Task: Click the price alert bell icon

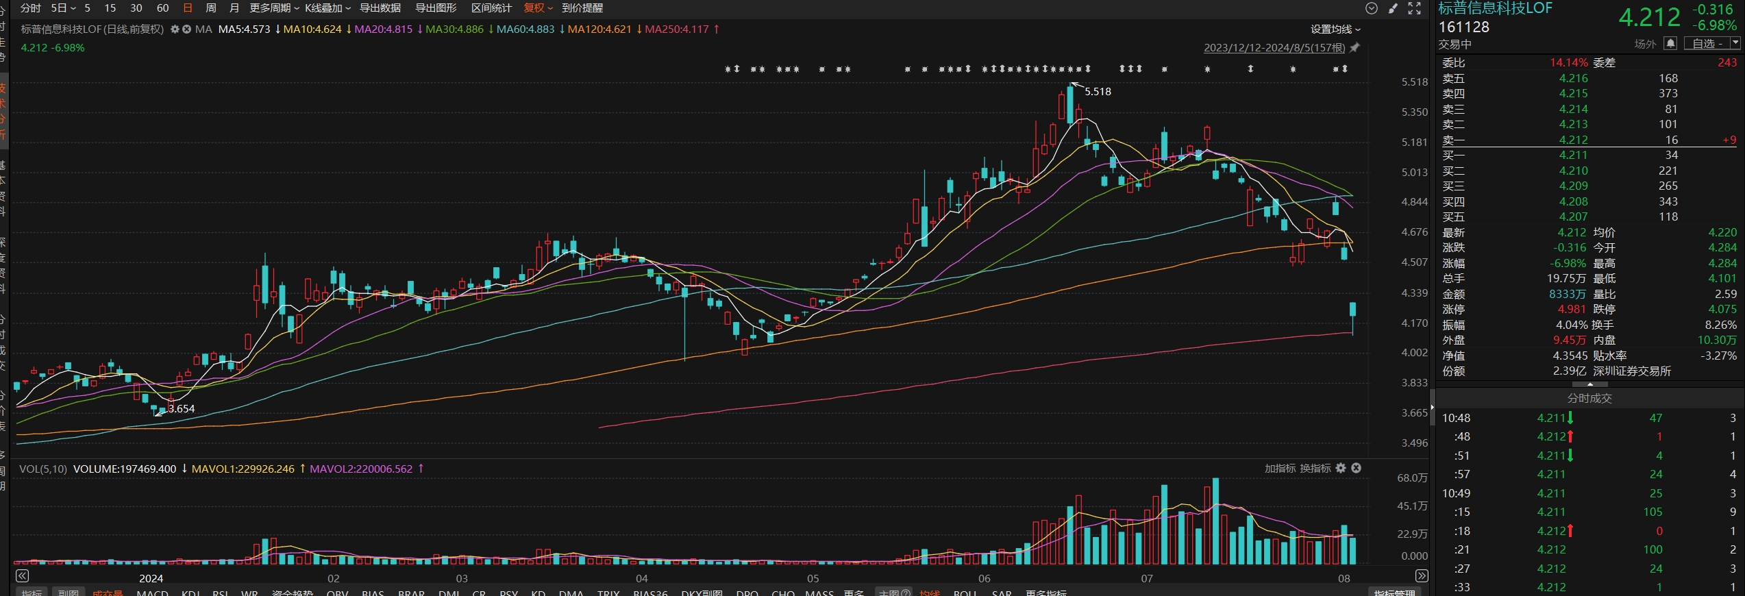Action: coord(1671,44)
